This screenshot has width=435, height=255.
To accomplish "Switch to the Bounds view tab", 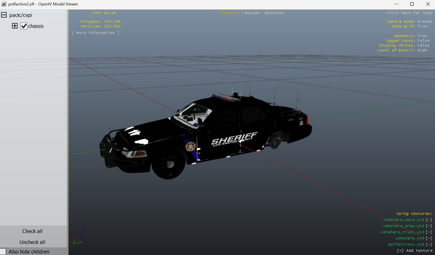I will coord(251,13).
